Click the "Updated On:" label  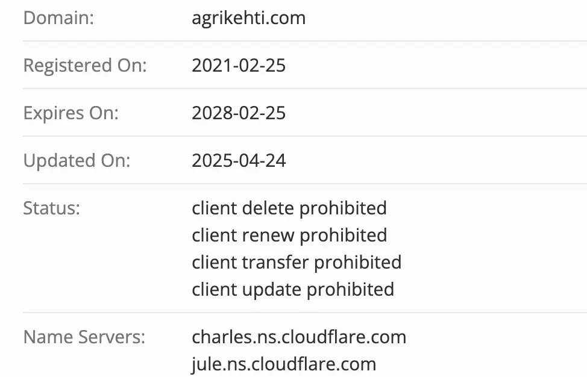[x=77, y=160]
